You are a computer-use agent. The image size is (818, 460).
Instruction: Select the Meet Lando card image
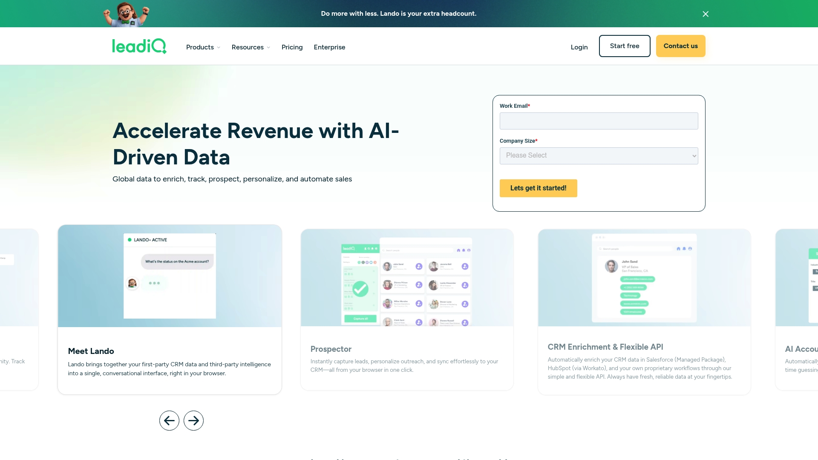click(x=170, y=276)
